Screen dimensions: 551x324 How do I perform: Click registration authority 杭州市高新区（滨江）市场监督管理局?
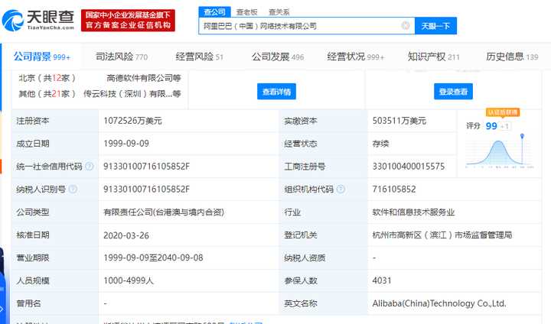click(x=442, y=235)
